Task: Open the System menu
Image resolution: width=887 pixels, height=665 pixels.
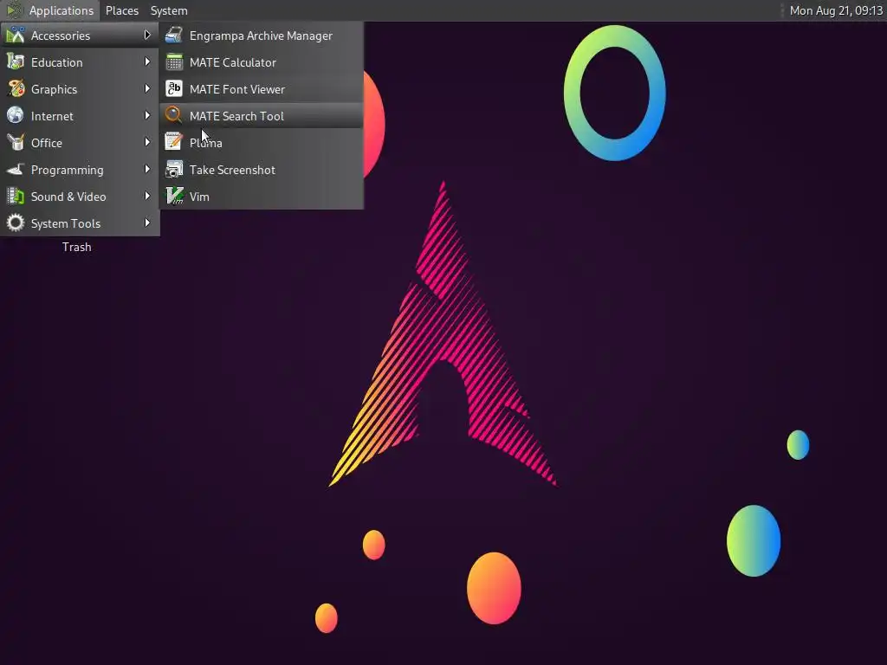Action: coord(169,10)
